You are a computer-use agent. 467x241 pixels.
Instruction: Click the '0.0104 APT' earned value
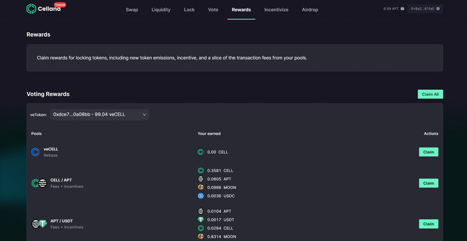[x=219, y=211]
